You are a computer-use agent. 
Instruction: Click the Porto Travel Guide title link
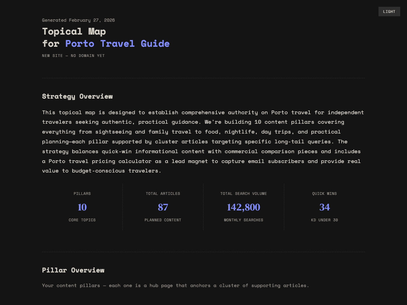point(117,43)
